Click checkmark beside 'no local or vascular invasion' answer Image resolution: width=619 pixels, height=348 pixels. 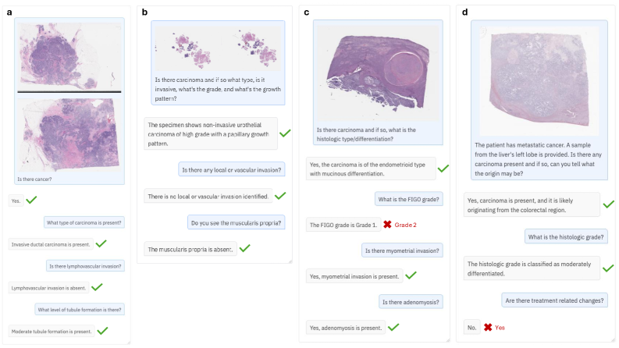[x=281, y=196]
